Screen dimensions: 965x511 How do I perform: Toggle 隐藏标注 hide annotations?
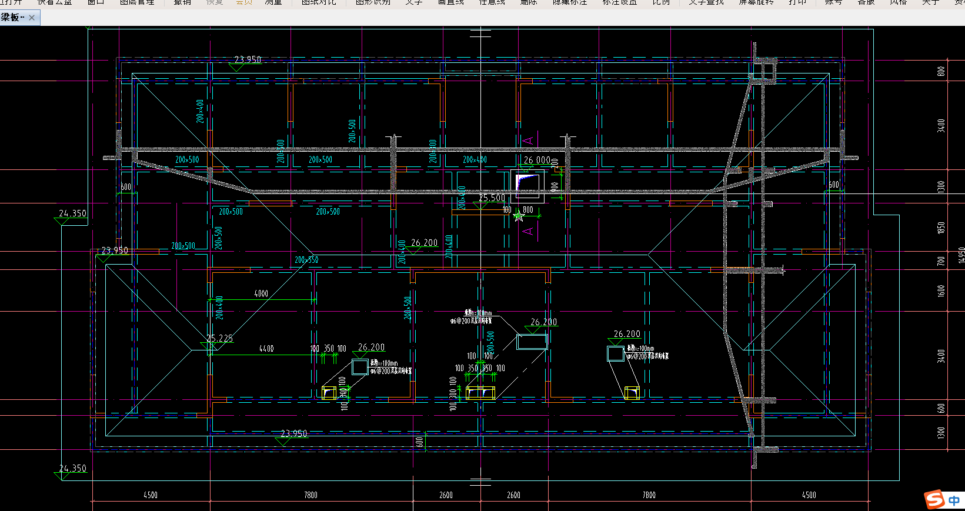coord(570,2)
